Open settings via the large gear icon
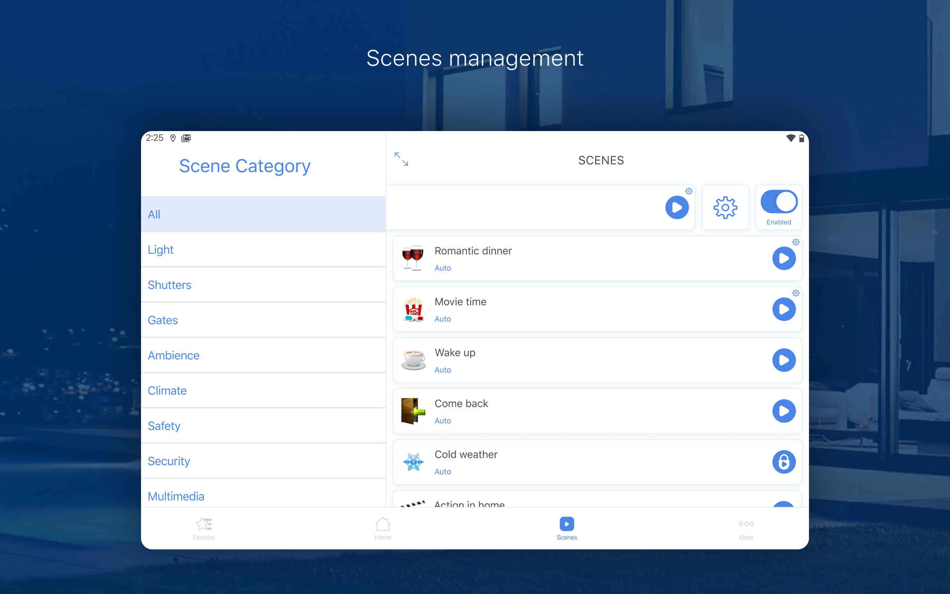This screenshot has height=594, width=950. [725, 208]
